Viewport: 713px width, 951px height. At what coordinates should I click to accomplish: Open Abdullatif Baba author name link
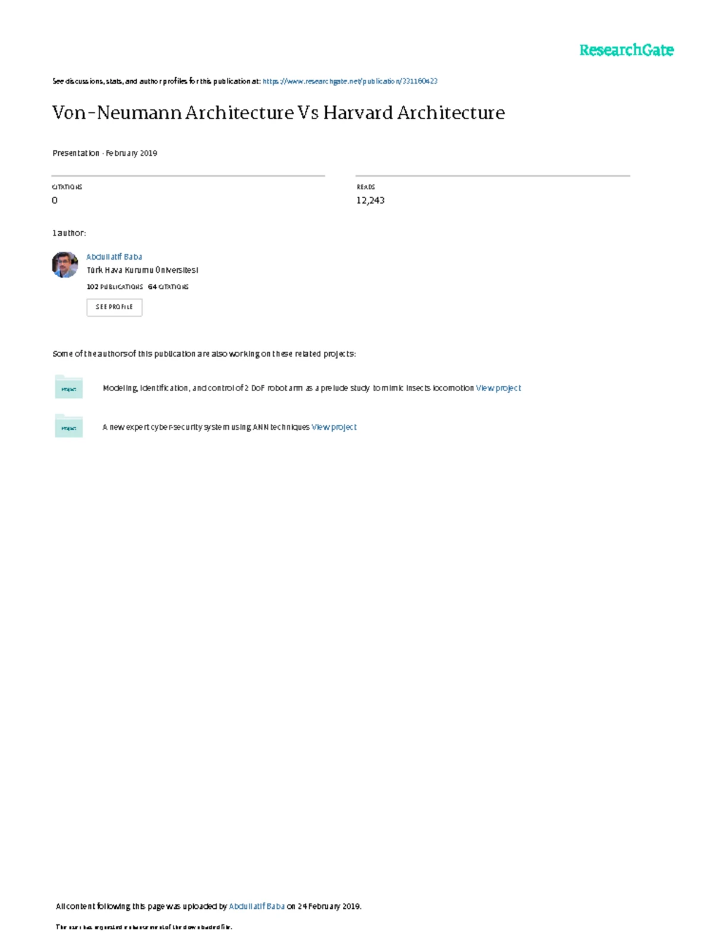(x=114, y=257)
